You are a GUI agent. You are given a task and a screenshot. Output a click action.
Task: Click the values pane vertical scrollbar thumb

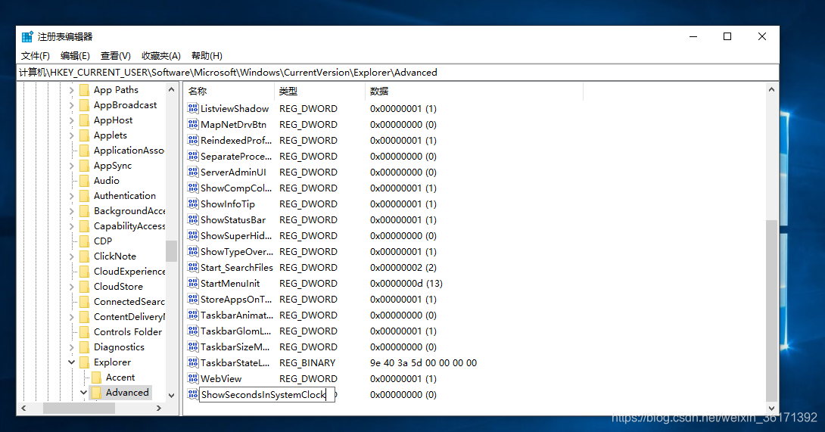[771, 310]
